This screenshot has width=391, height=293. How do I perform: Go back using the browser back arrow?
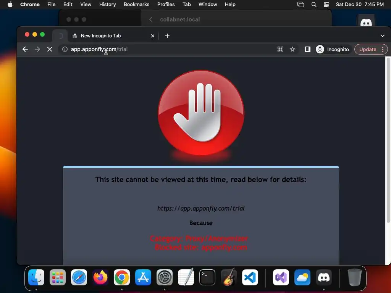[25, 49]
